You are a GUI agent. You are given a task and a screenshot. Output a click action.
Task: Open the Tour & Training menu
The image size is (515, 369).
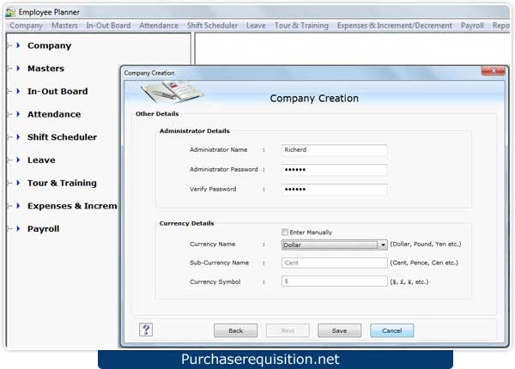pos(301,26)
